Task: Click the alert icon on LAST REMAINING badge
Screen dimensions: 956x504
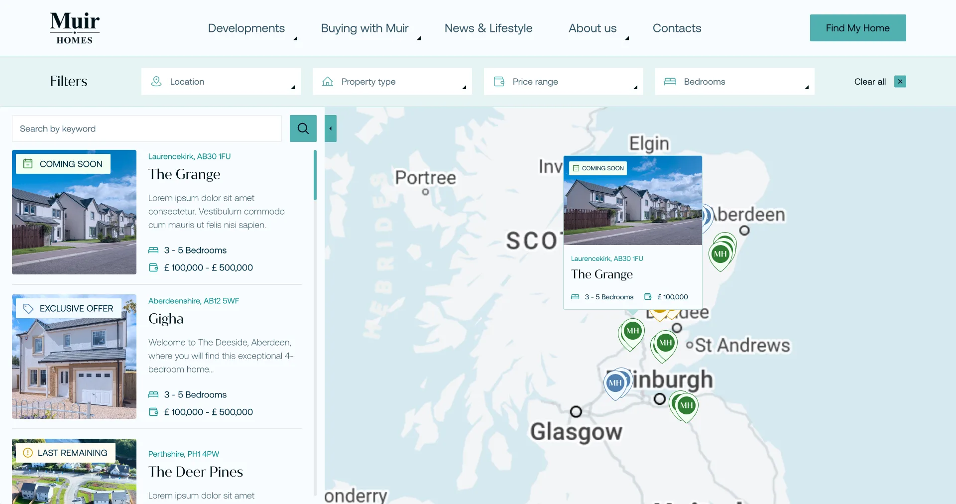Action: click(x=28, y=453)
